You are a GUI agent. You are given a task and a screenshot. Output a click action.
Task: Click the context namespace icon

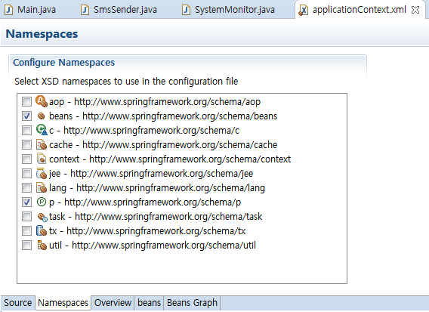click(x=42, y=159)
